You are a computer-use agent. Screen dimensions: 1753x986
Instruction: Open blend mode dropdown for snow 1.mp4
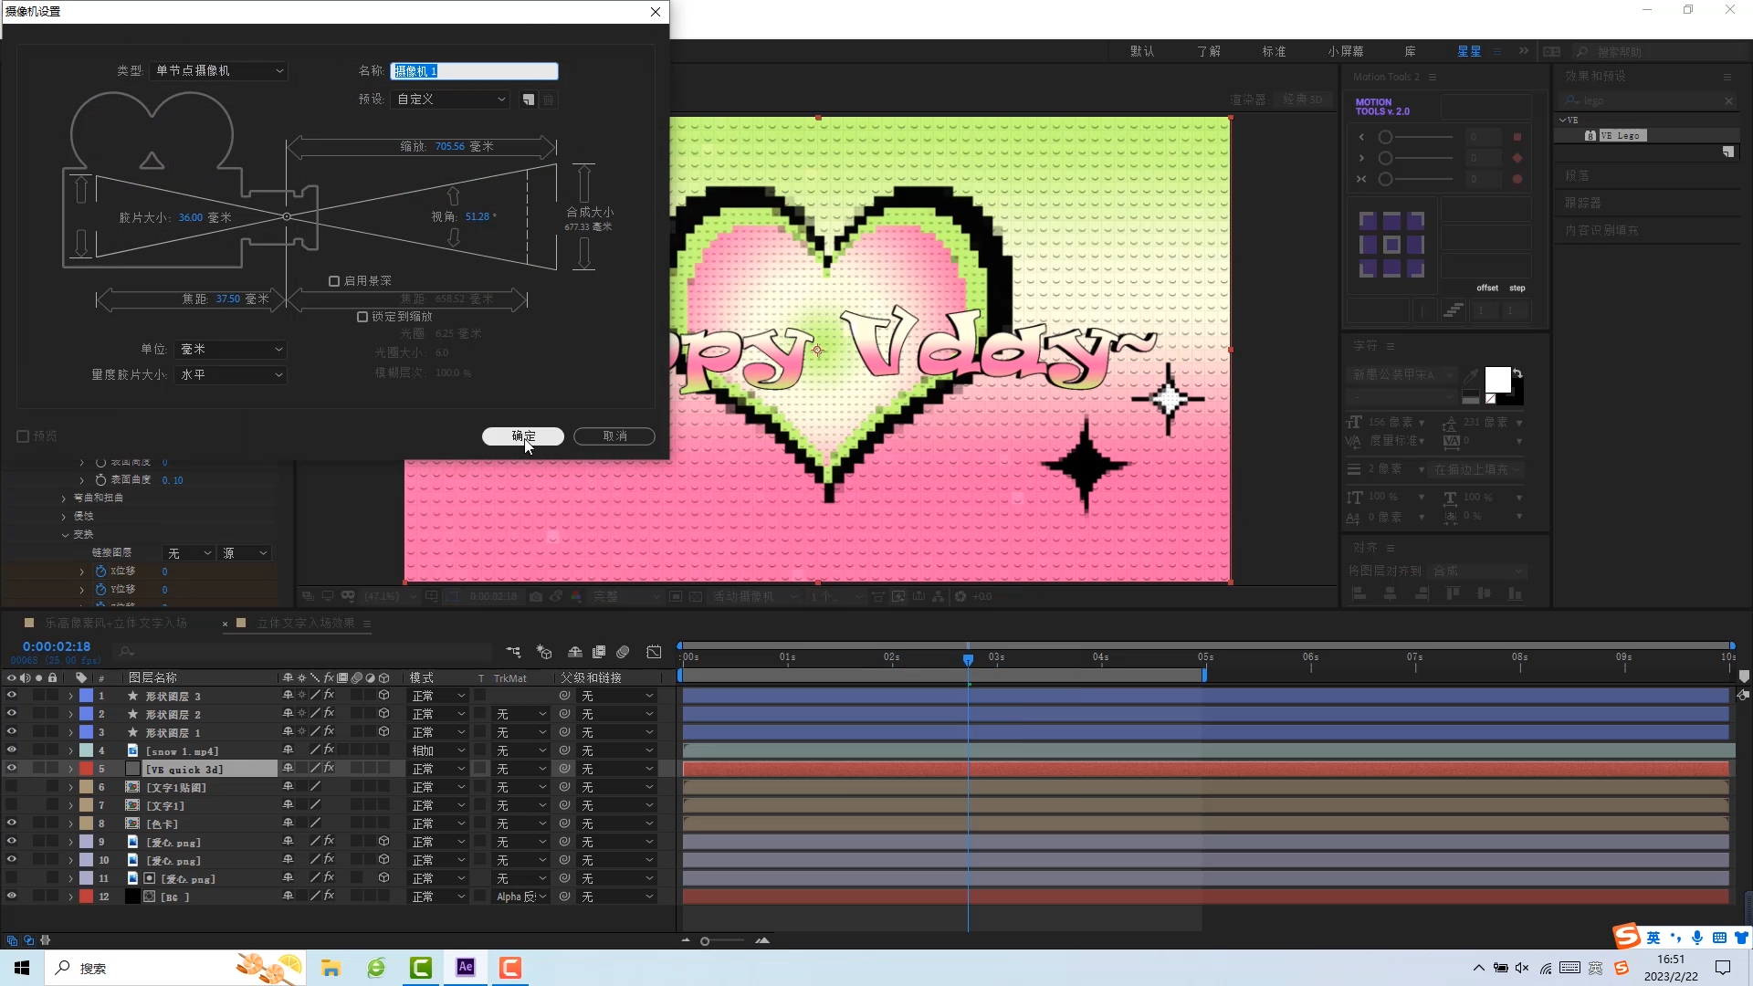pos(438,750)
